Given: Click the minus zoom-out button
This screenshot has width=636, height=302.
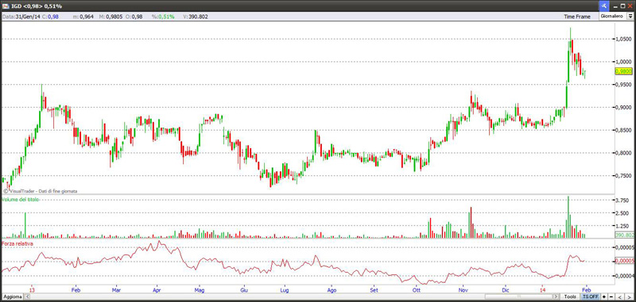Looking at the screenshot, I should (611, 296).
